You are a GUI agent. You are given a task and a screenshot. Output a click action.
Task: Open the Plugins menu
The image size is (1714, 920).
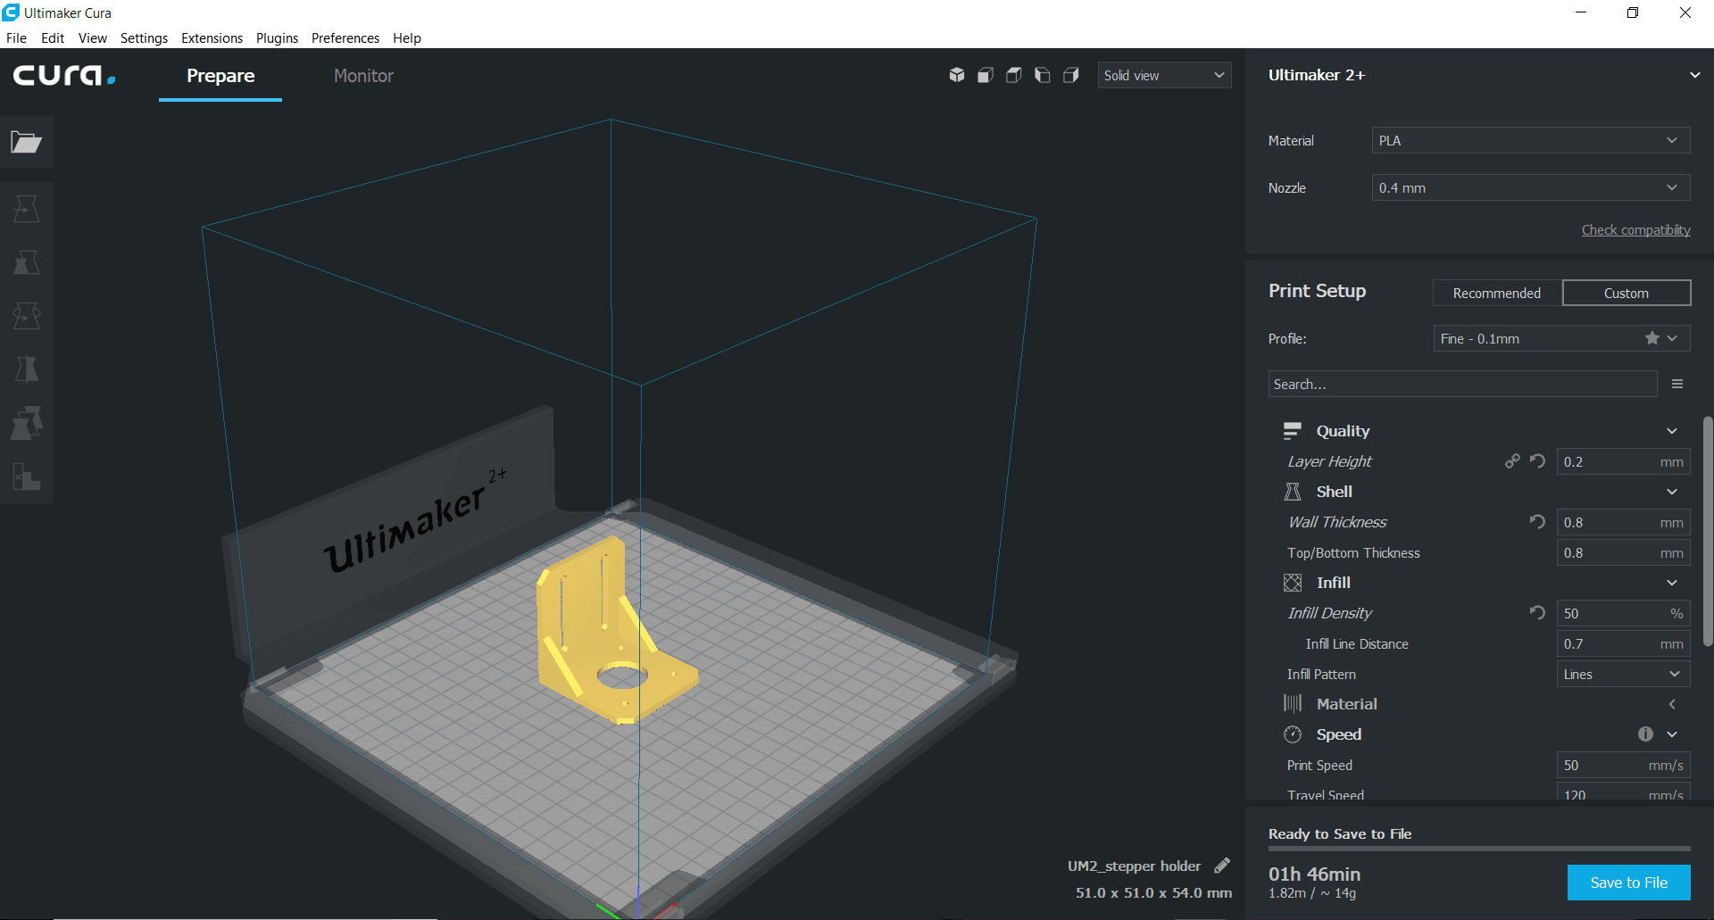pyautogui.click(x=277, y=37)
